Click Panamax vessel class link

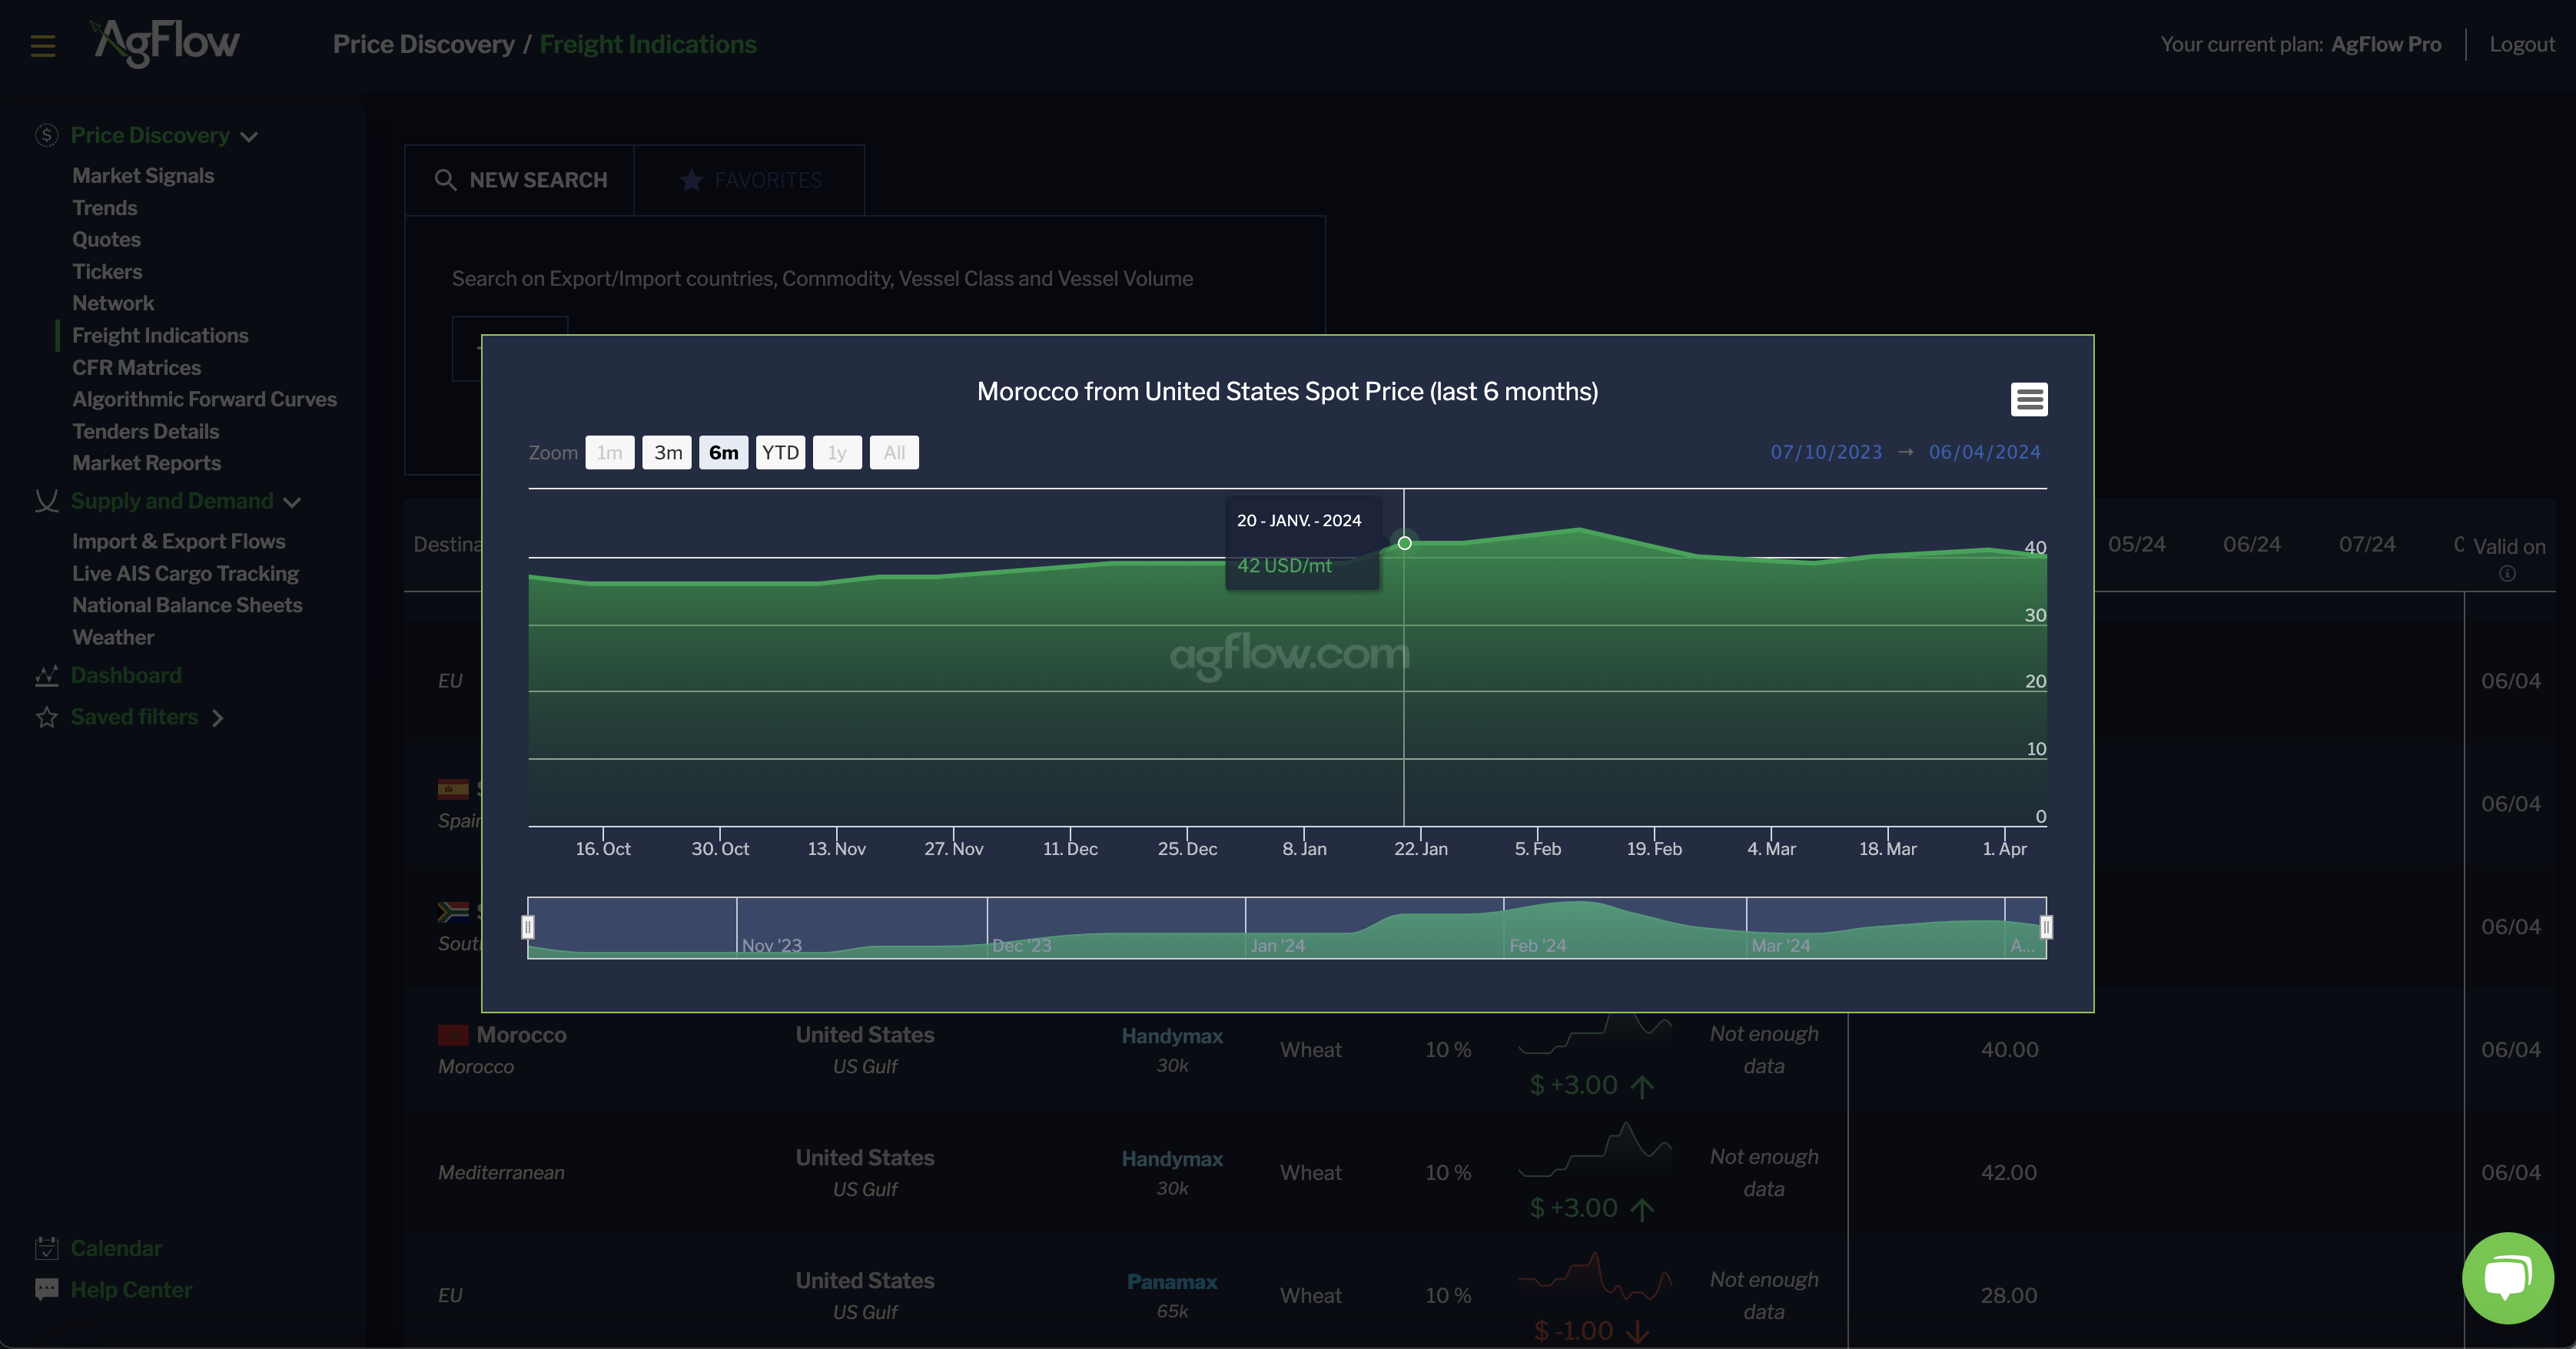point(1172,1282)
